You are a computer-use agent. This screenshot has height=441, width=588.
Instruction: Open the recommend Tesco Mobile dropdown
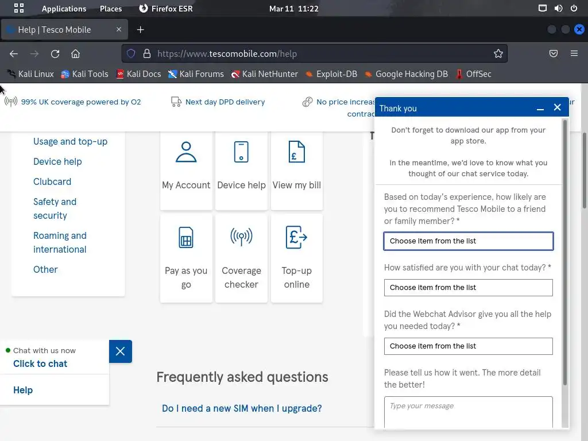coord(468,241)
